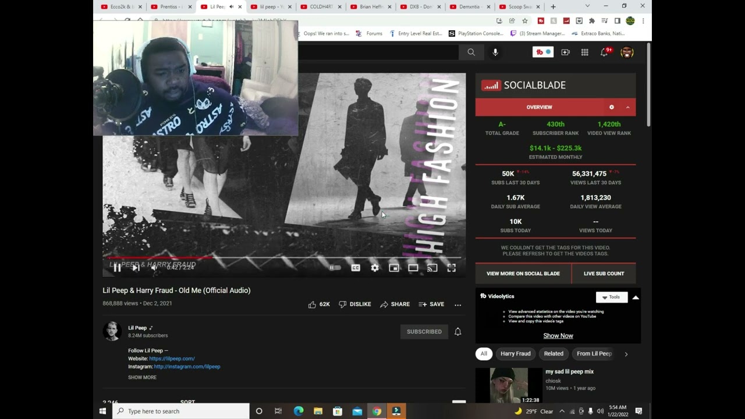
Task: Open the three-dot more actions menu
Action: (458, 304)
